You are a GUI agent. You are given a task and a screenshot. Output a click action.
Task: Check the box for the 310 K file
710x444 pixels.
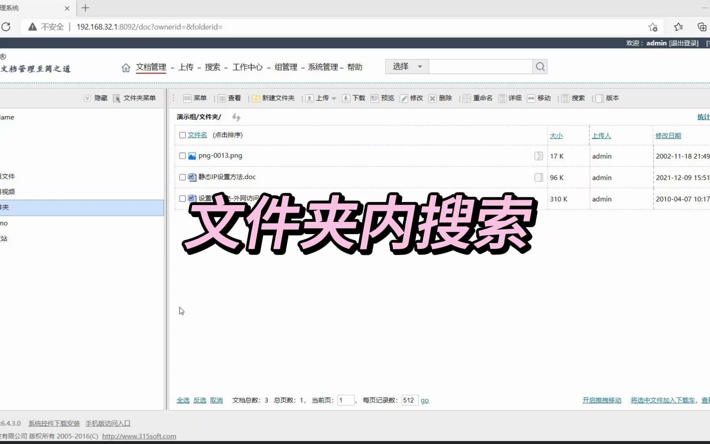pos(182,199)
